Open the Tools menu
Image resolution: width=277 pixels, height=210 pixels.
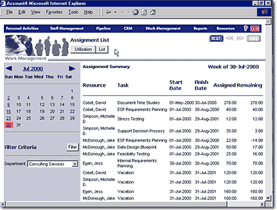click(73, 12)
